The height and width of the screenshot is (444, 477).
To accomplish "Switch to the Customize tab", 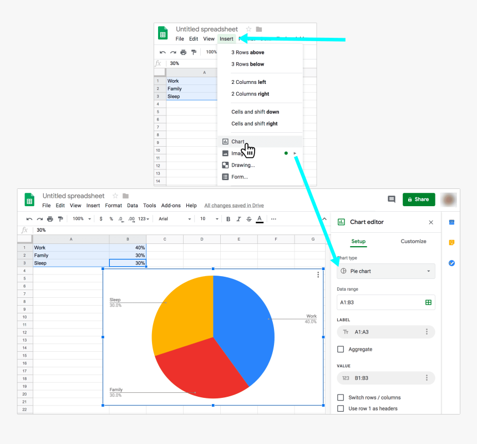I will [413, 242].
